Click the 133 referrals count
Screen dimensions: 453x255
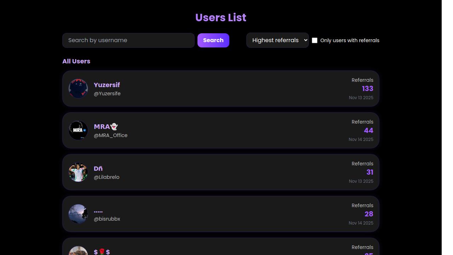[367, 89]
